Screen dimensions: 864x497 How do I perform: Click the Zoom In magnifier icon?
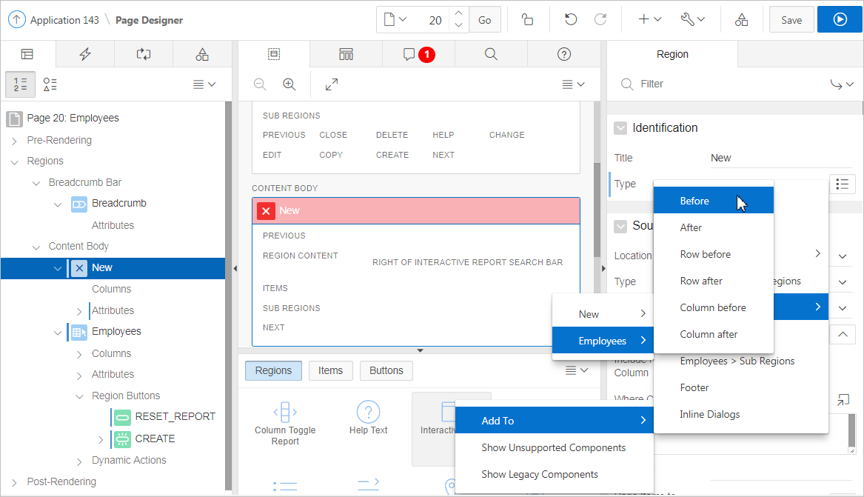289,84
